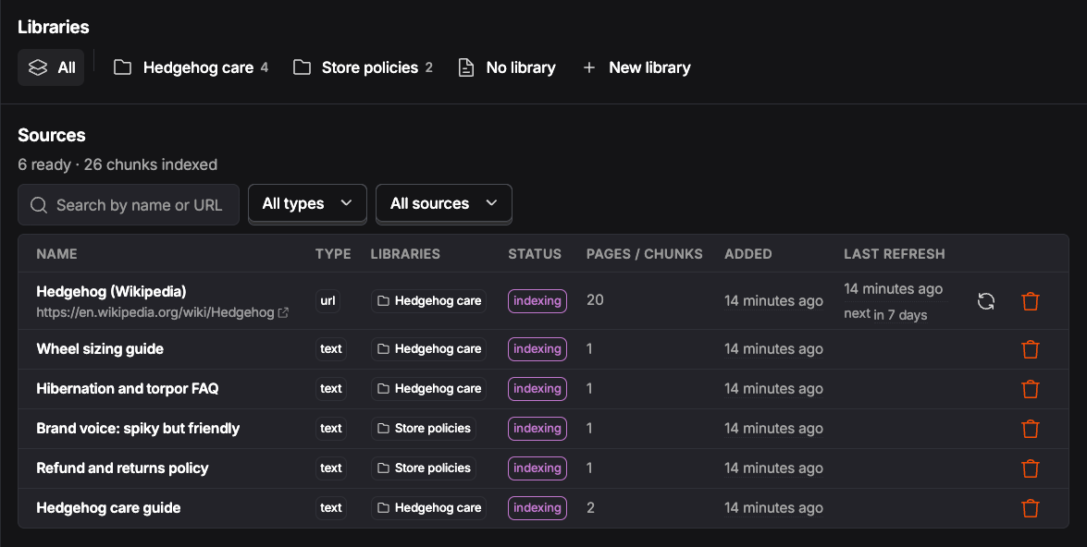1087x547 pixels.
Task: Click the url type badge
Action: [327, 301]
